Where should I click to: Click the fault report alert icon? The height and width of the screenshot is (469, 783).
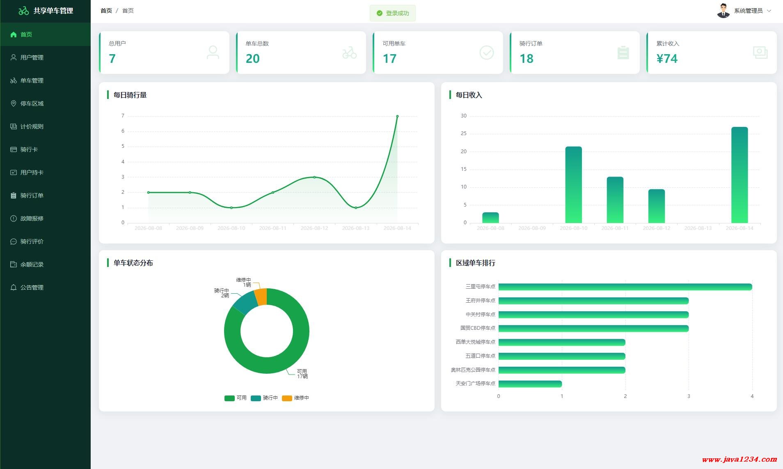(14, 218)
